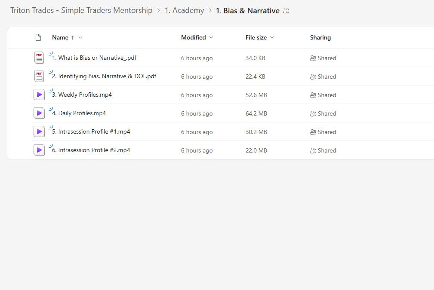434x290 pixels.
Task: Select the video icon beside Weekly Profiles.mp4
Action: [x=39, y=94]
